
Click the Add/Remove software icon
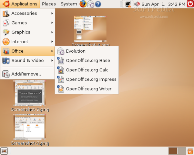6,74
